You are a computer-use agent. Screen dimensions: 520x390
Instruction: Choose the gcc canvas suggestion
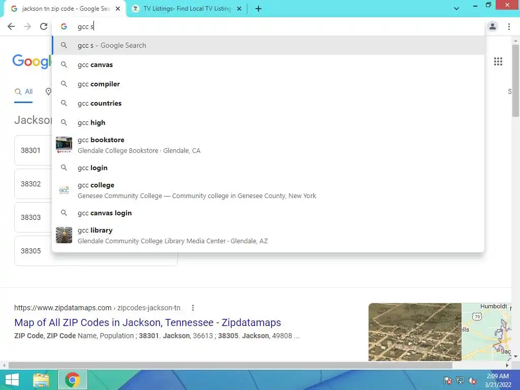coord(268,64)
